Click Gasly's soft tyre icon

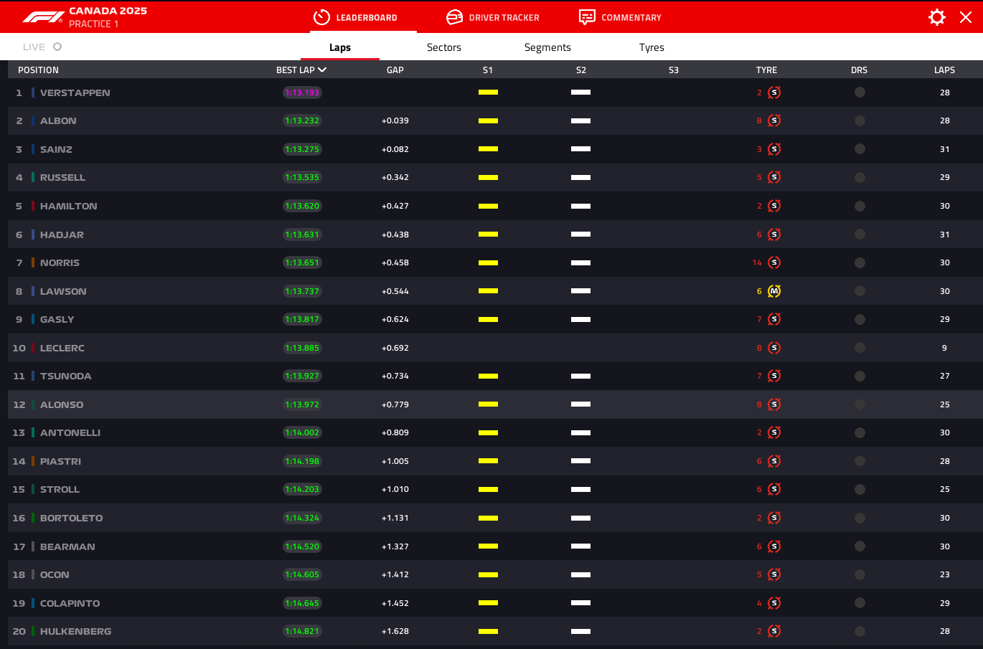tap(774, 319)
